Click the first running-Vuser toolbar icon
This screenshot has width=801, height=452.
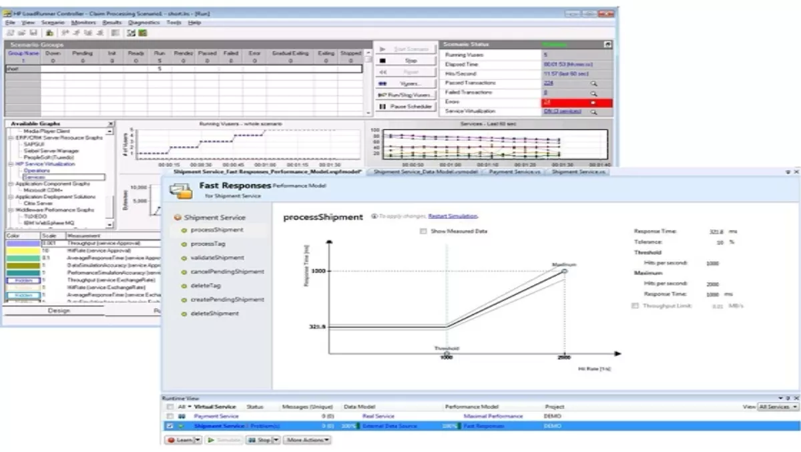pyautogui.click(x=65, y=32)
